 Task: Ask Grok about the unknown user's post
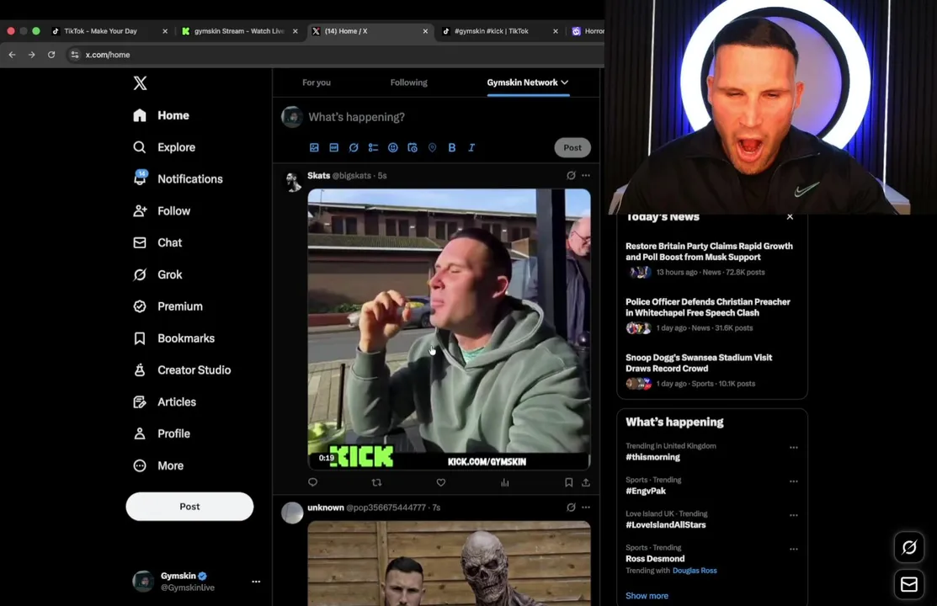[x=572, y=508]
